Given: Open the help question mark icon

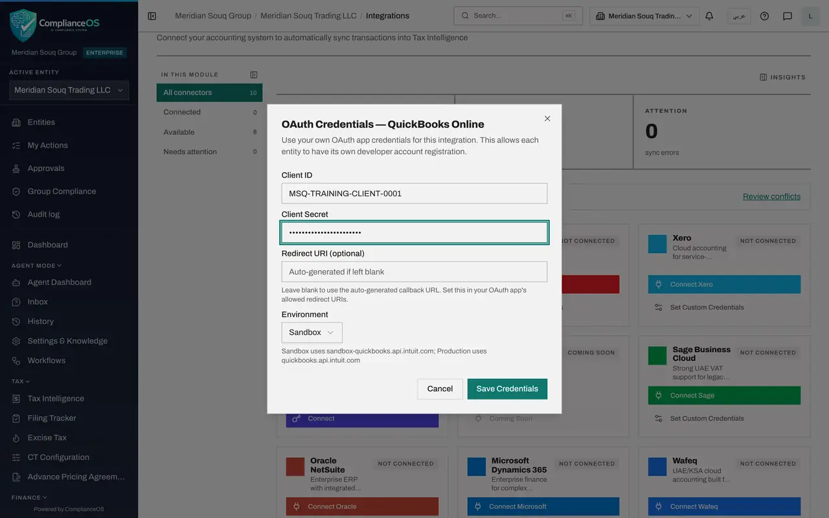Looking at the screenshot, I should pos(764,16).
